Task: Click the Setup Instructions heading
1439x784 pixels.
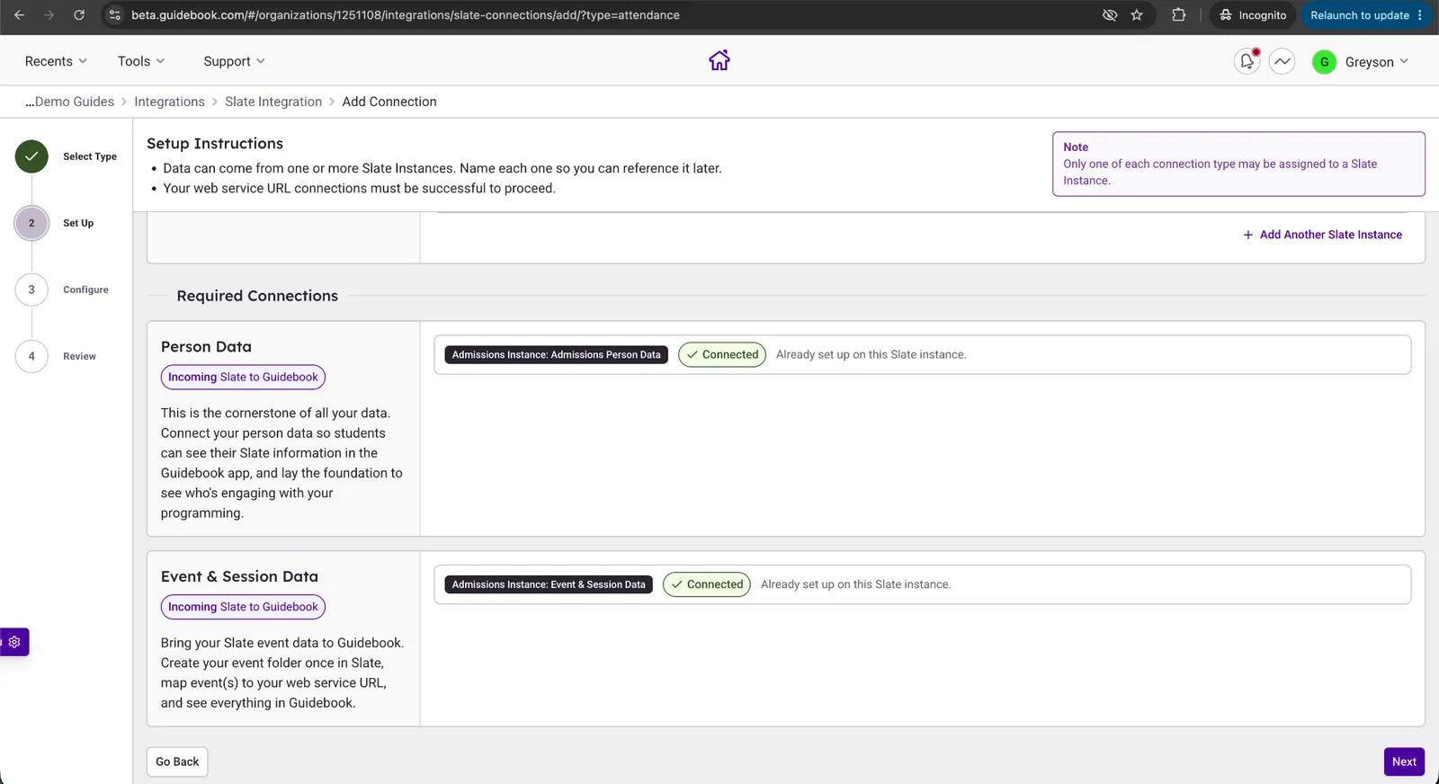Action: pyautogui.click(x=215, y=144)
